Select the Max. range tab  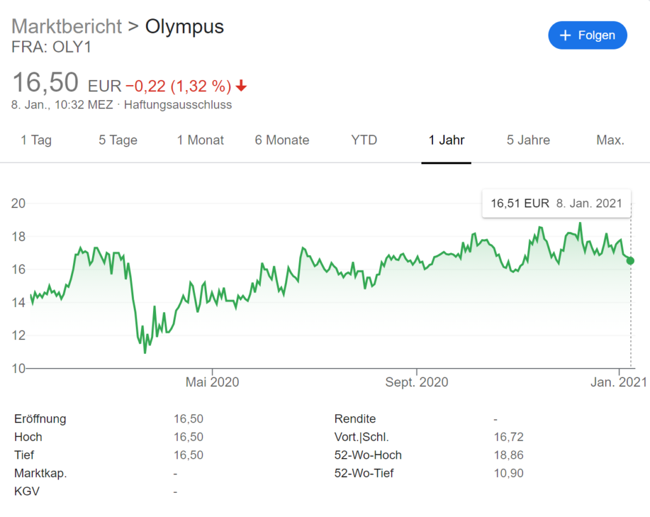click(x=611, y=140)
